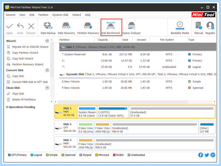Open the Facebook share icon
The width and height of the screenshot is (221, 166).
(x=201, y=155)
